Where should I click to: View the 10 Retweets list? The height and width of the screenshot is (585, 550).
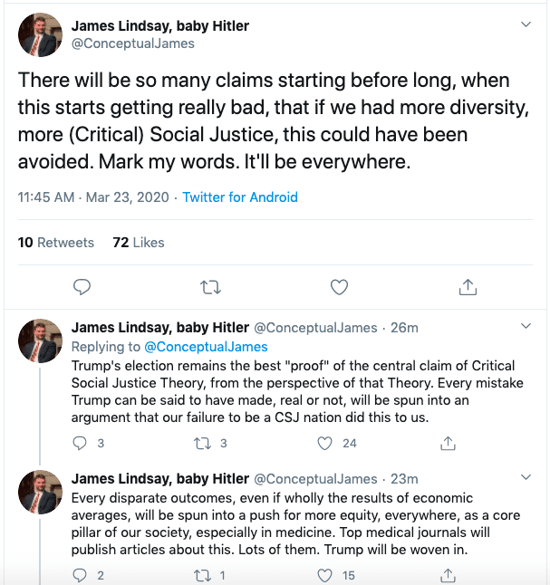[56, 242]
